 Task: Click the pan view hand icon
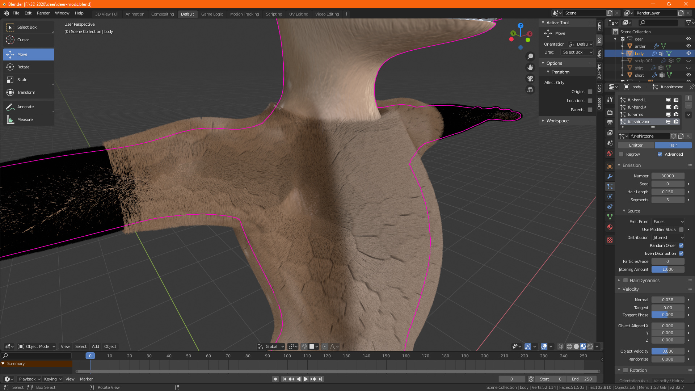click(530, 67)
